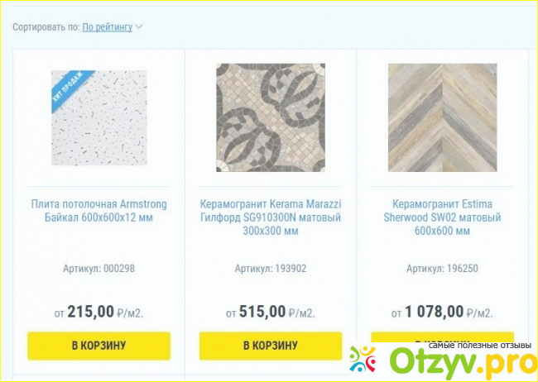Click the Артикул: 000298 text

tap(98, 269)
